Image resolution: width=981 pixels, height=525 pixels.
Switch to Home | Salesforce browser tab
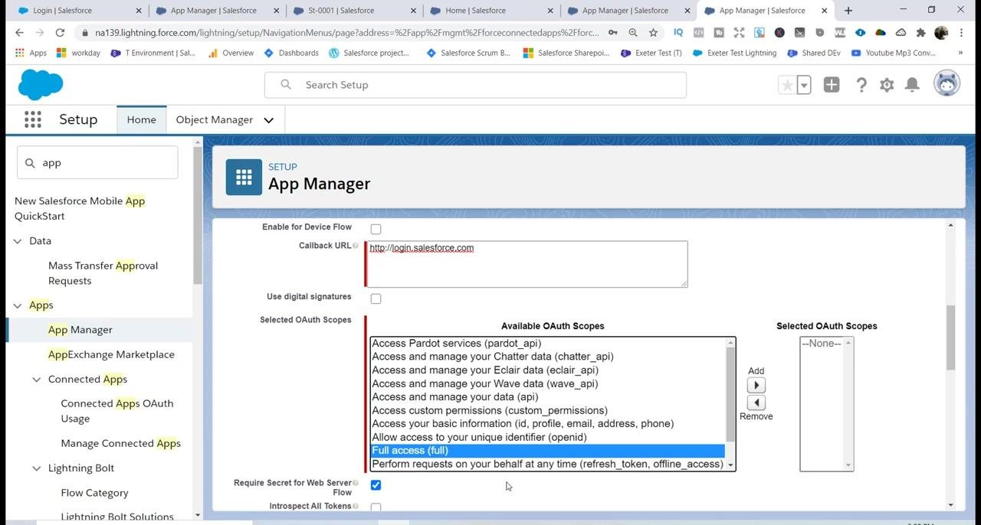pos(490,11)
